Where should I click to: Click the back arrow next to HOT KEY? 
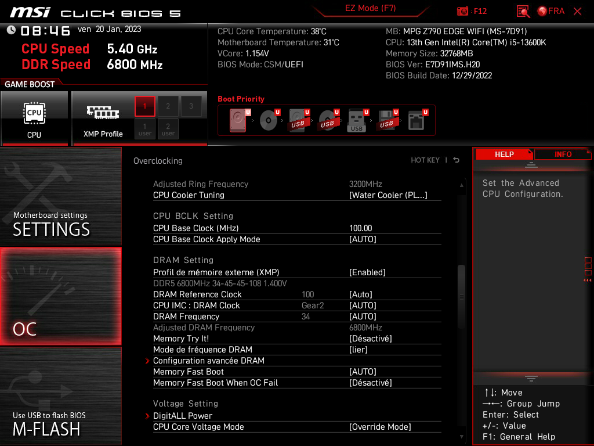click(x=457, y=160)
